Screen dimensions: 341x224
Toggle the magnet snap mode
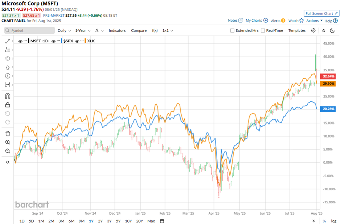pos(8,96)
